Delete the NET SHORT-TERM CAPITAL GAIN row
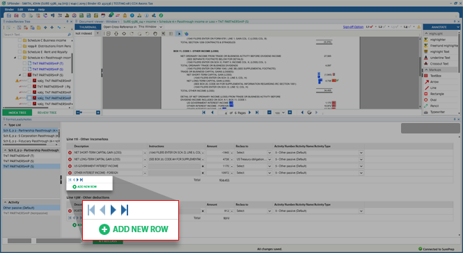This screenshot has width=463, height=253. [70, 153]
